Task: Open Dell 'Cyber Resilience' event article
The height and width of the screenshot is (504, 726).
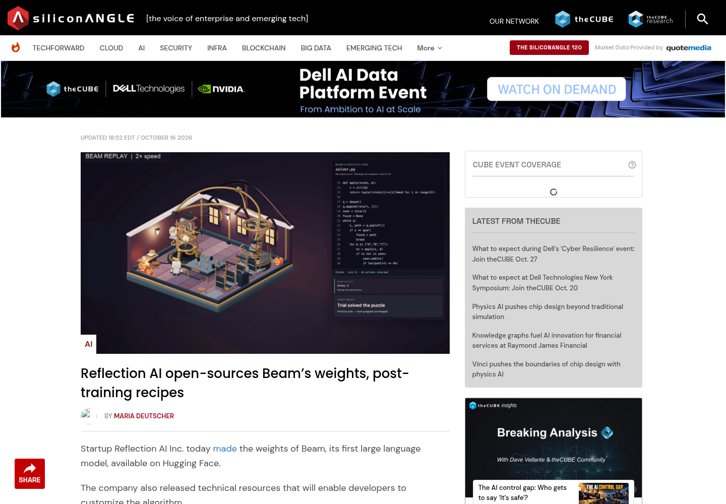Action: coord(554,254)
